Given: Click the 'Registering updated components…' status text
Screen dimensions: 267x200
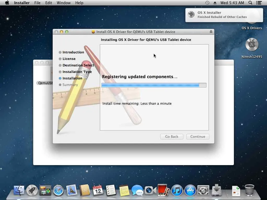Looking at the screenshot, I should tap(140, 77).
